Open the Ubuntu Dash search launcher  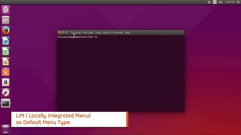click(x=6, y=10)
